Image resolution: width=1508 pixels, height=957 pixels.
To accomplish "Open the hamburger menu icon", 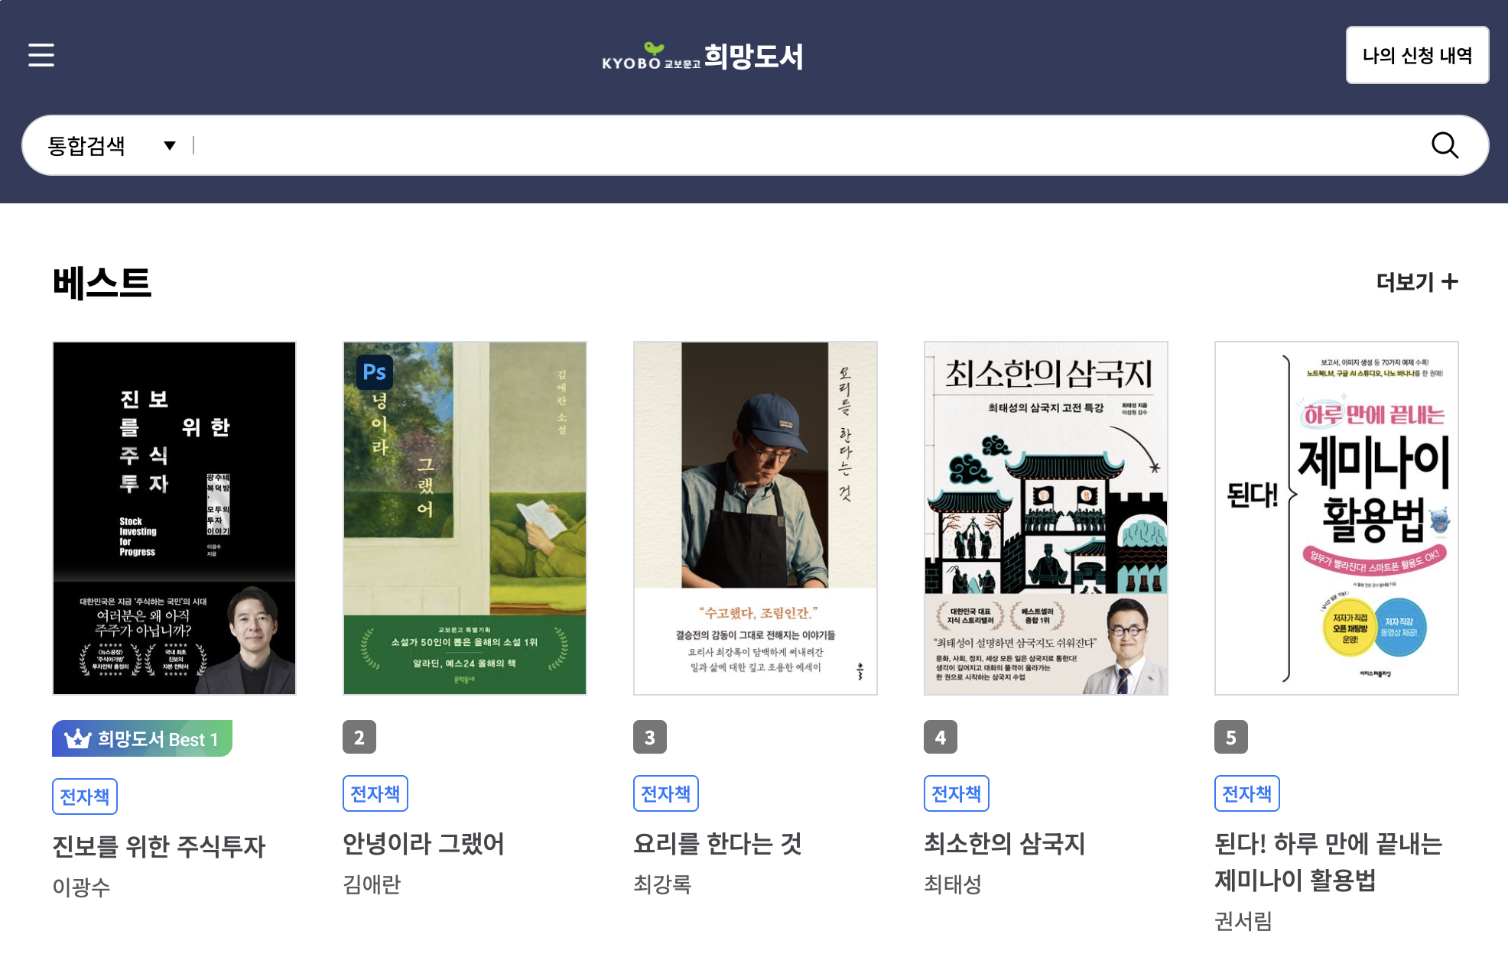I will pos(41,55).
